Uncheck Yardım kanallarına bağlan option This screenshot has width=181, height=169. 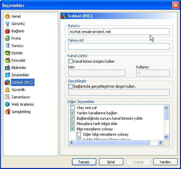pyautogui.click(x=72, y=113)
